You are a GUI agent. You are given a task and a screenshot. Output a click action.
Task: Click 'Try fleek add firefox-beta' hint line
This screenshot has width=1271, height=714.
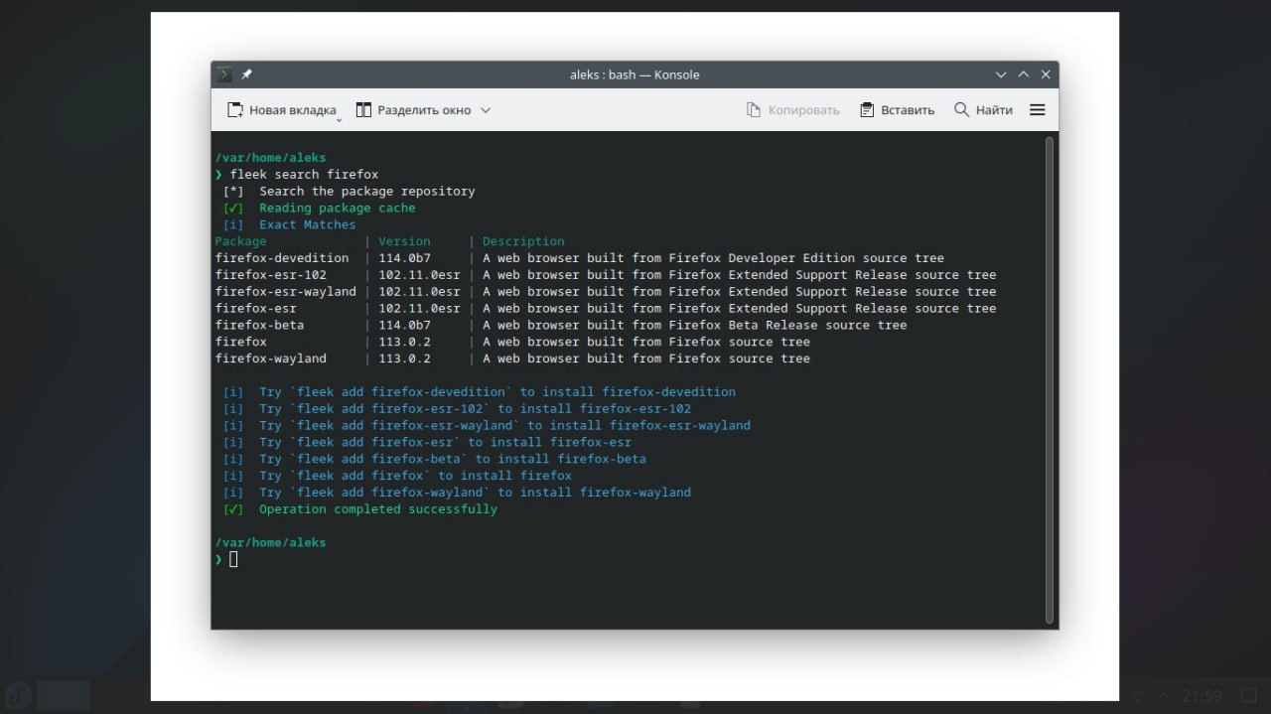point(453,459)
